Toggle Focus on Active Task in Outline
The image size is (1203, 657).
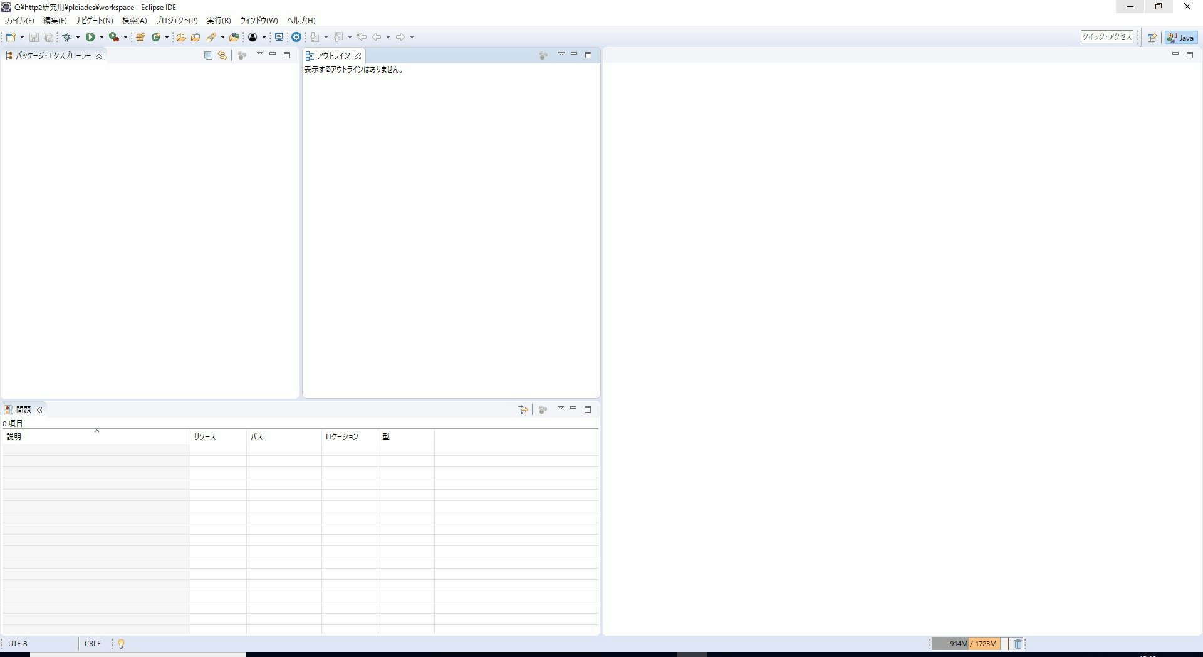click(543, 55)
